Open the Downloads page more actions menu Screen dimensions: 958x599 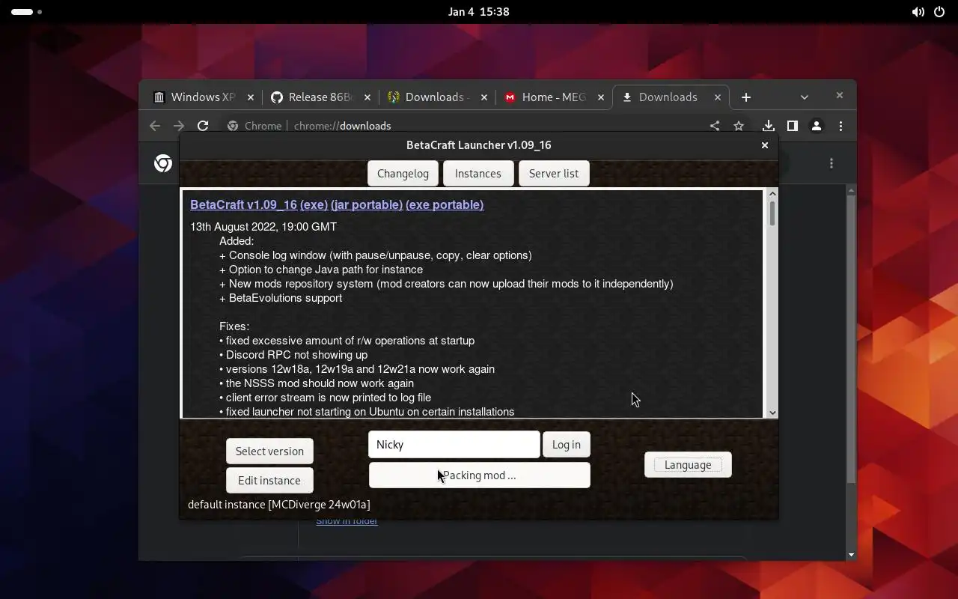coord(832,163)
